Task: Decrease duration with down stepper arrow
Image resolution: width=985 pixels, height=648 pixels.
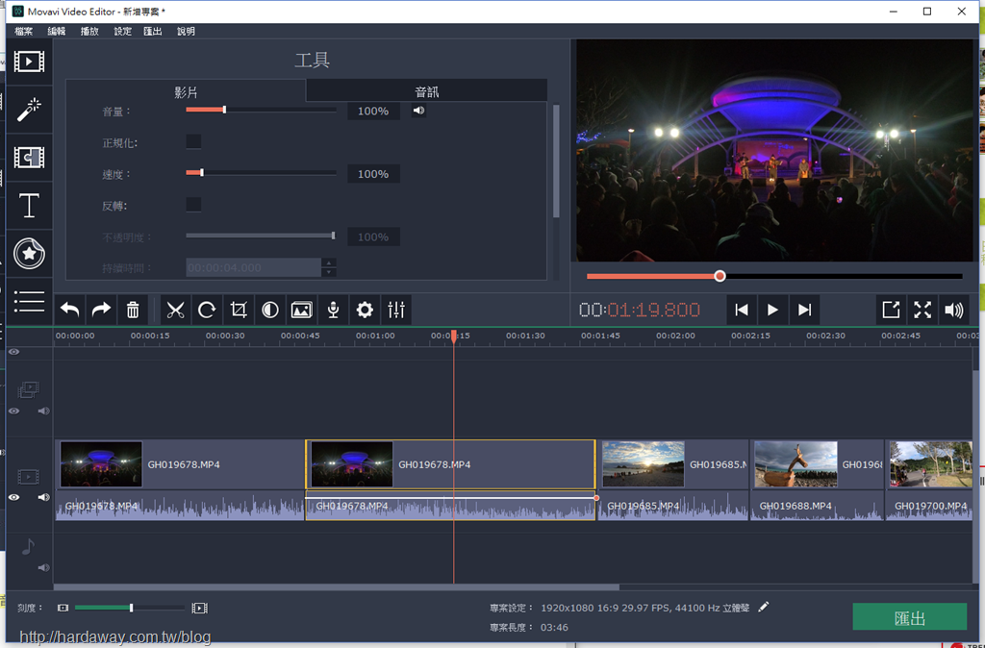Action: click(329, 272)
